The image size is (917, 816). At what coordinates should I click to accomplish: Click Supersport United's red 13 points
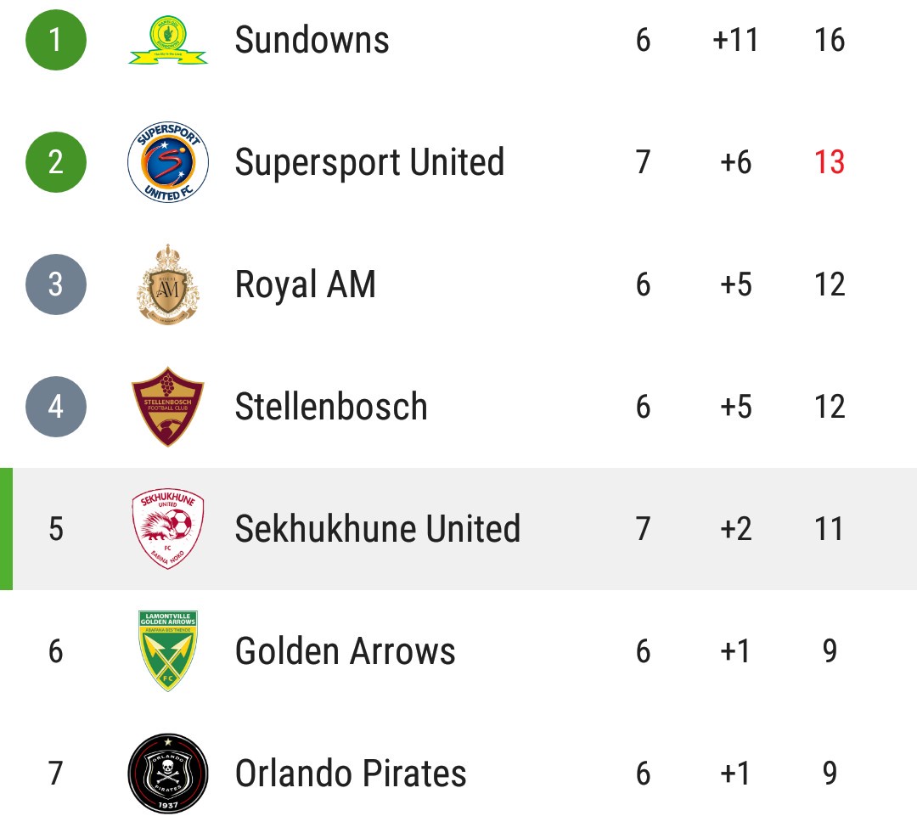[x=830, y=162]
